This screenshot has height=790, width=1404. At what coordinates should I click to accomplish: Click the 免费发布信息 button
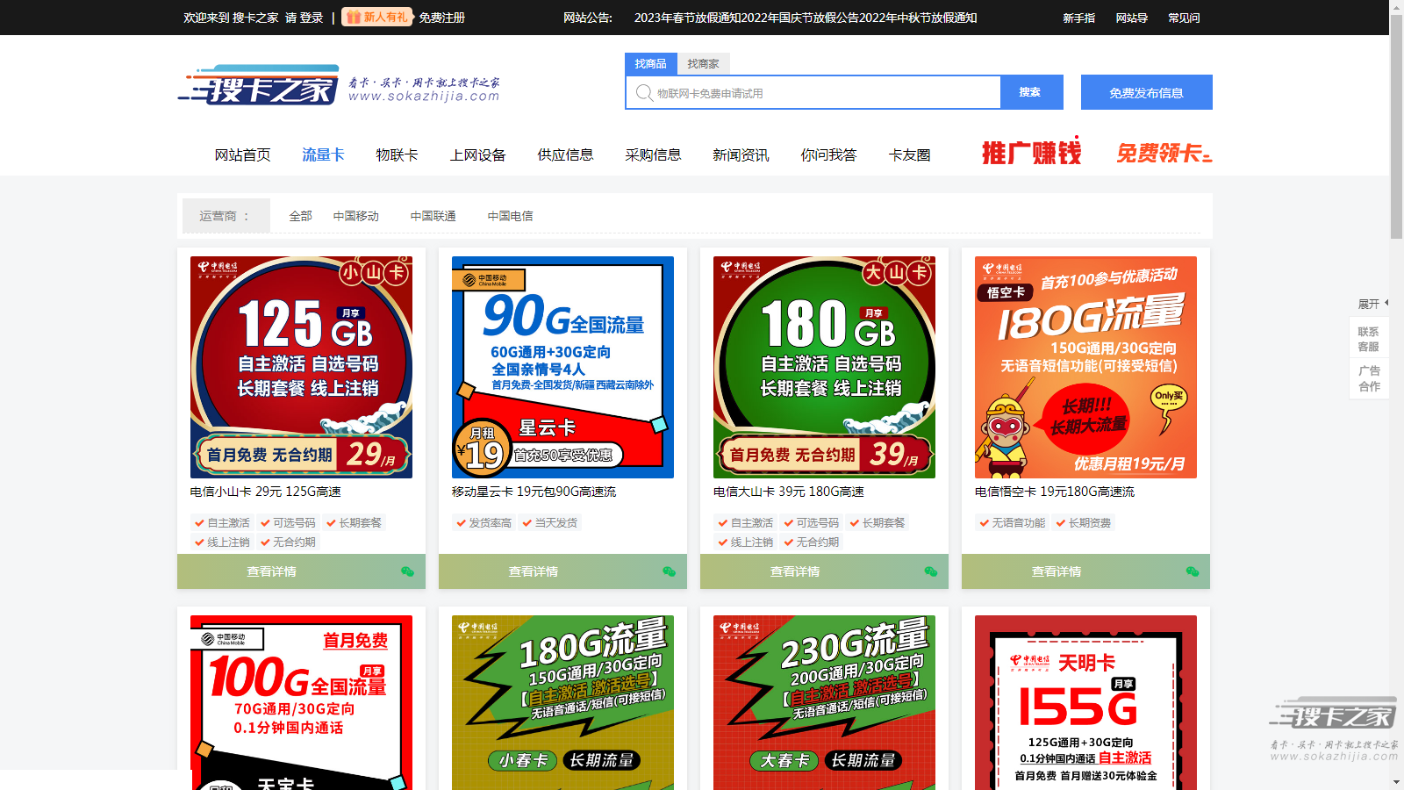(1146, 92)
